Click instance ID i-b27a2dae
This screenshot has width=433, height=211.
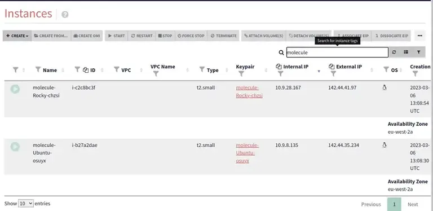point(85,145)
